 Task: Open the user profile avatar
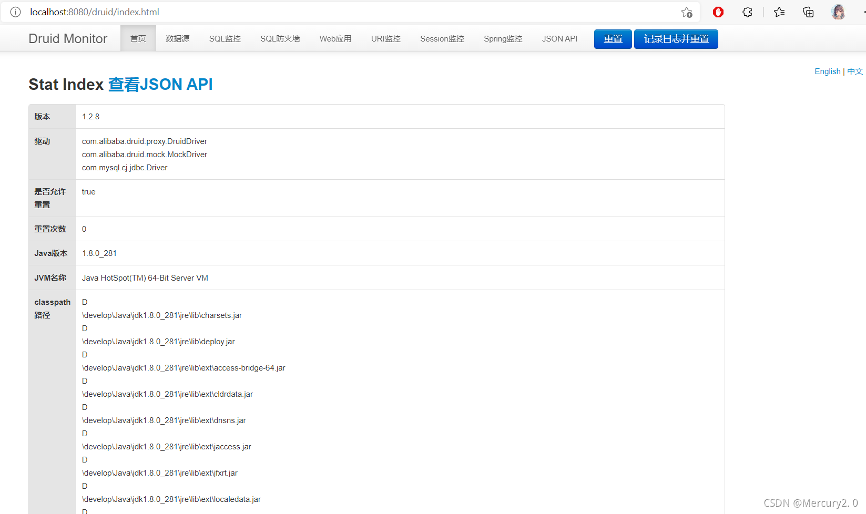click(x=838, y=12)
